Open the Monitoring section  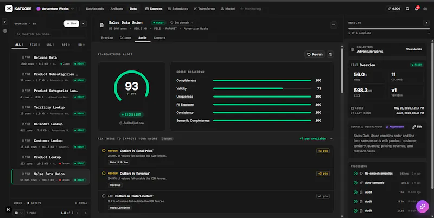[x=251, y=9]
